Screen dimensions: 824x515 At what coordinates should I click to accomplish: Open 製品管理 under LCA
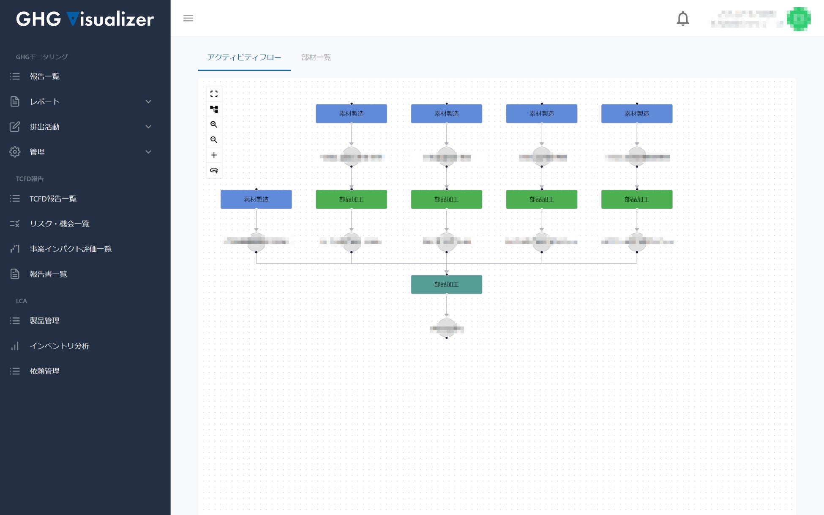coord(44,321)
